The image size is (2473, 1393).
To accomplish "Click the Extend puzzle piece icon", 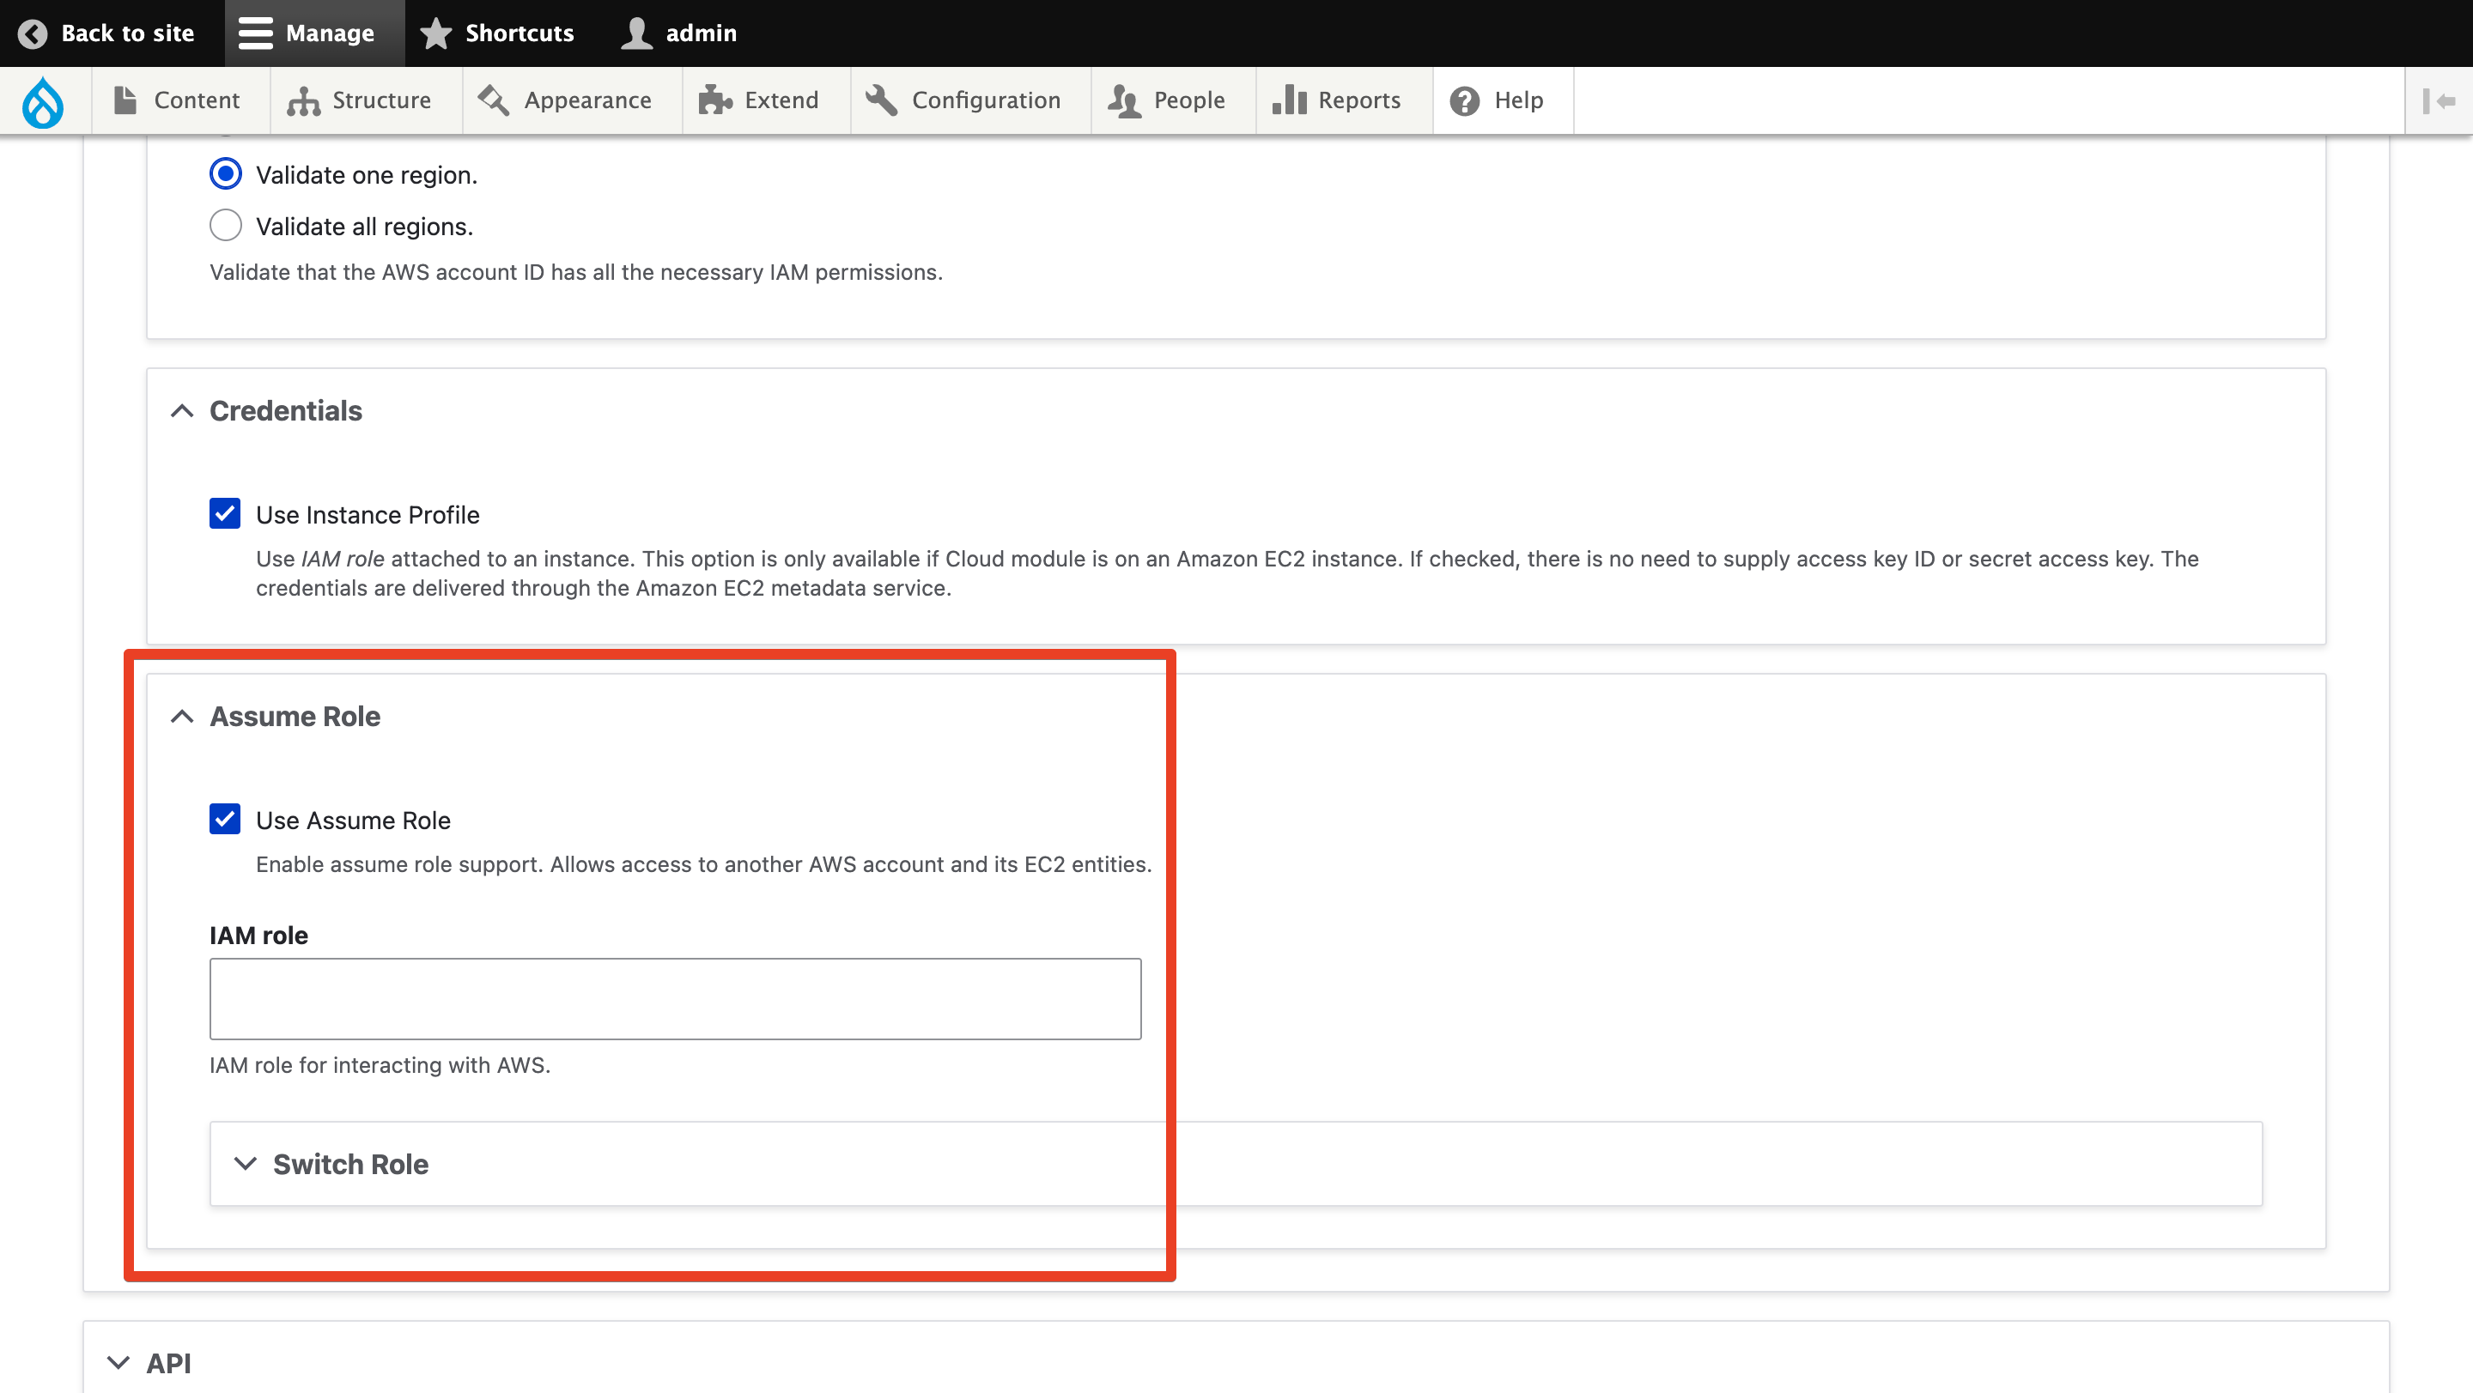I will [715, 100].
